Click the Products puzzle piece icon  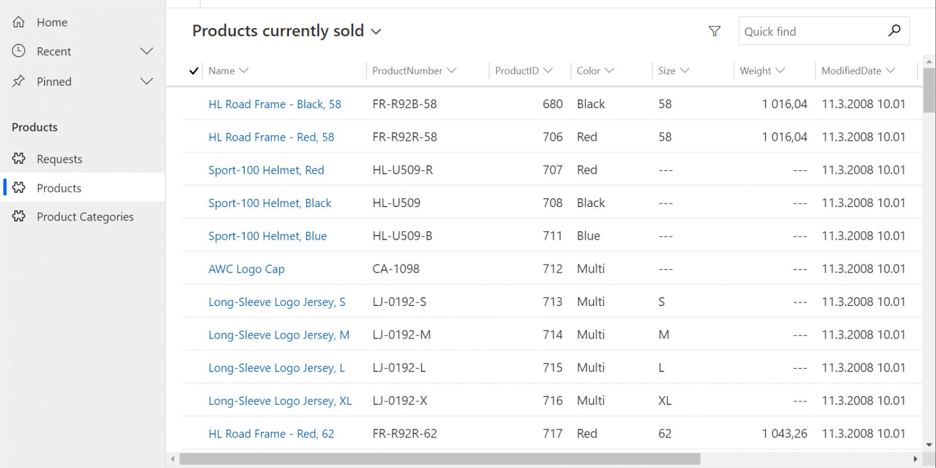19,187
